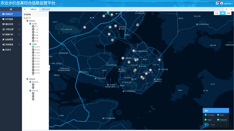The width and height of the screenshot is (234, 131).
Task: Open 实时视频 in the sidebar
Action: pos(9,19)
